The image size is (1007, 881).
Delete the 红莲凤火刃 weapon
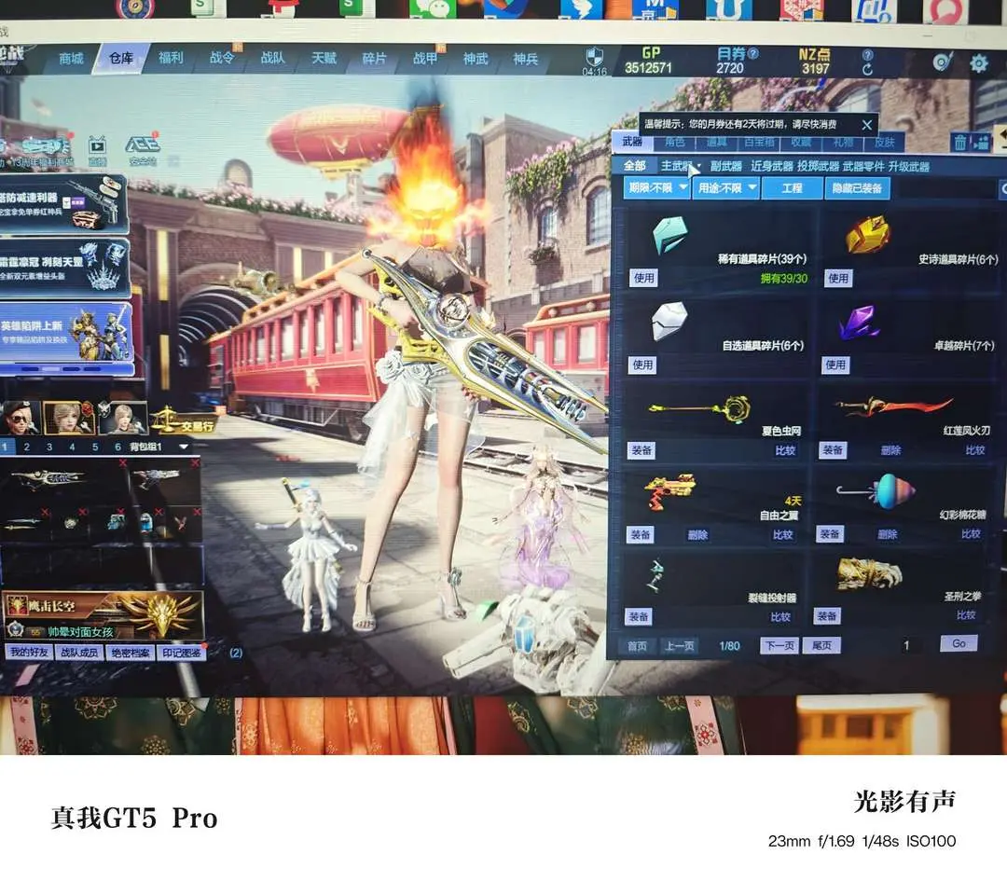point(890,450)
